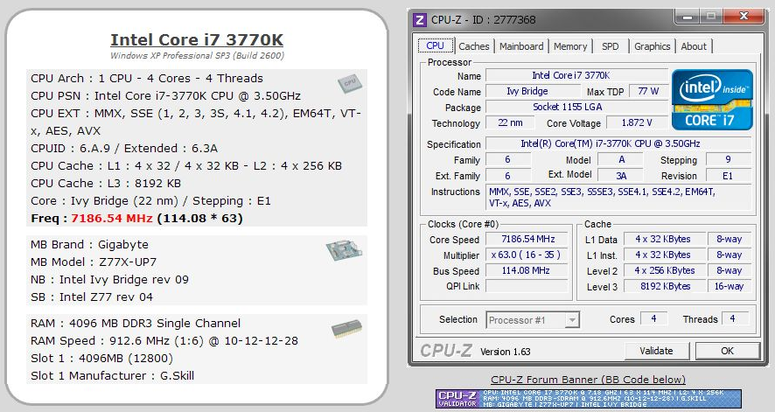Click the CPU-Z Z icon in the title bar
Viewport: 775px width, 412px height.
coord(420,20)
